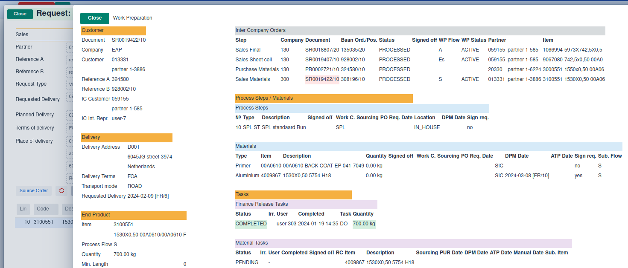Click Reference A value 324580 in Customer section

tap(120, 79)
